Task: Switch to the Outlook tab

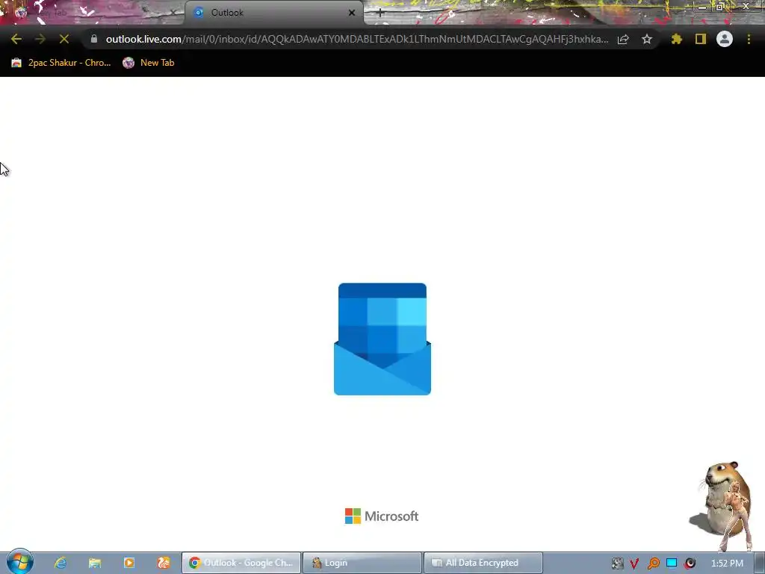Action: point(273,13)
